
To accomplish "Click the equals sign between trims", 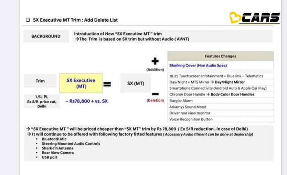I will [107, 84].
